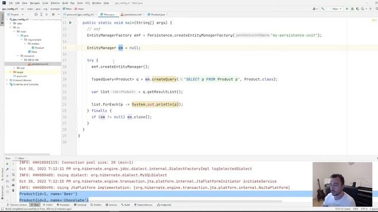378x212 pixels.
Task: Rerun Main in Run tool window
Action: tap(7, 164)
